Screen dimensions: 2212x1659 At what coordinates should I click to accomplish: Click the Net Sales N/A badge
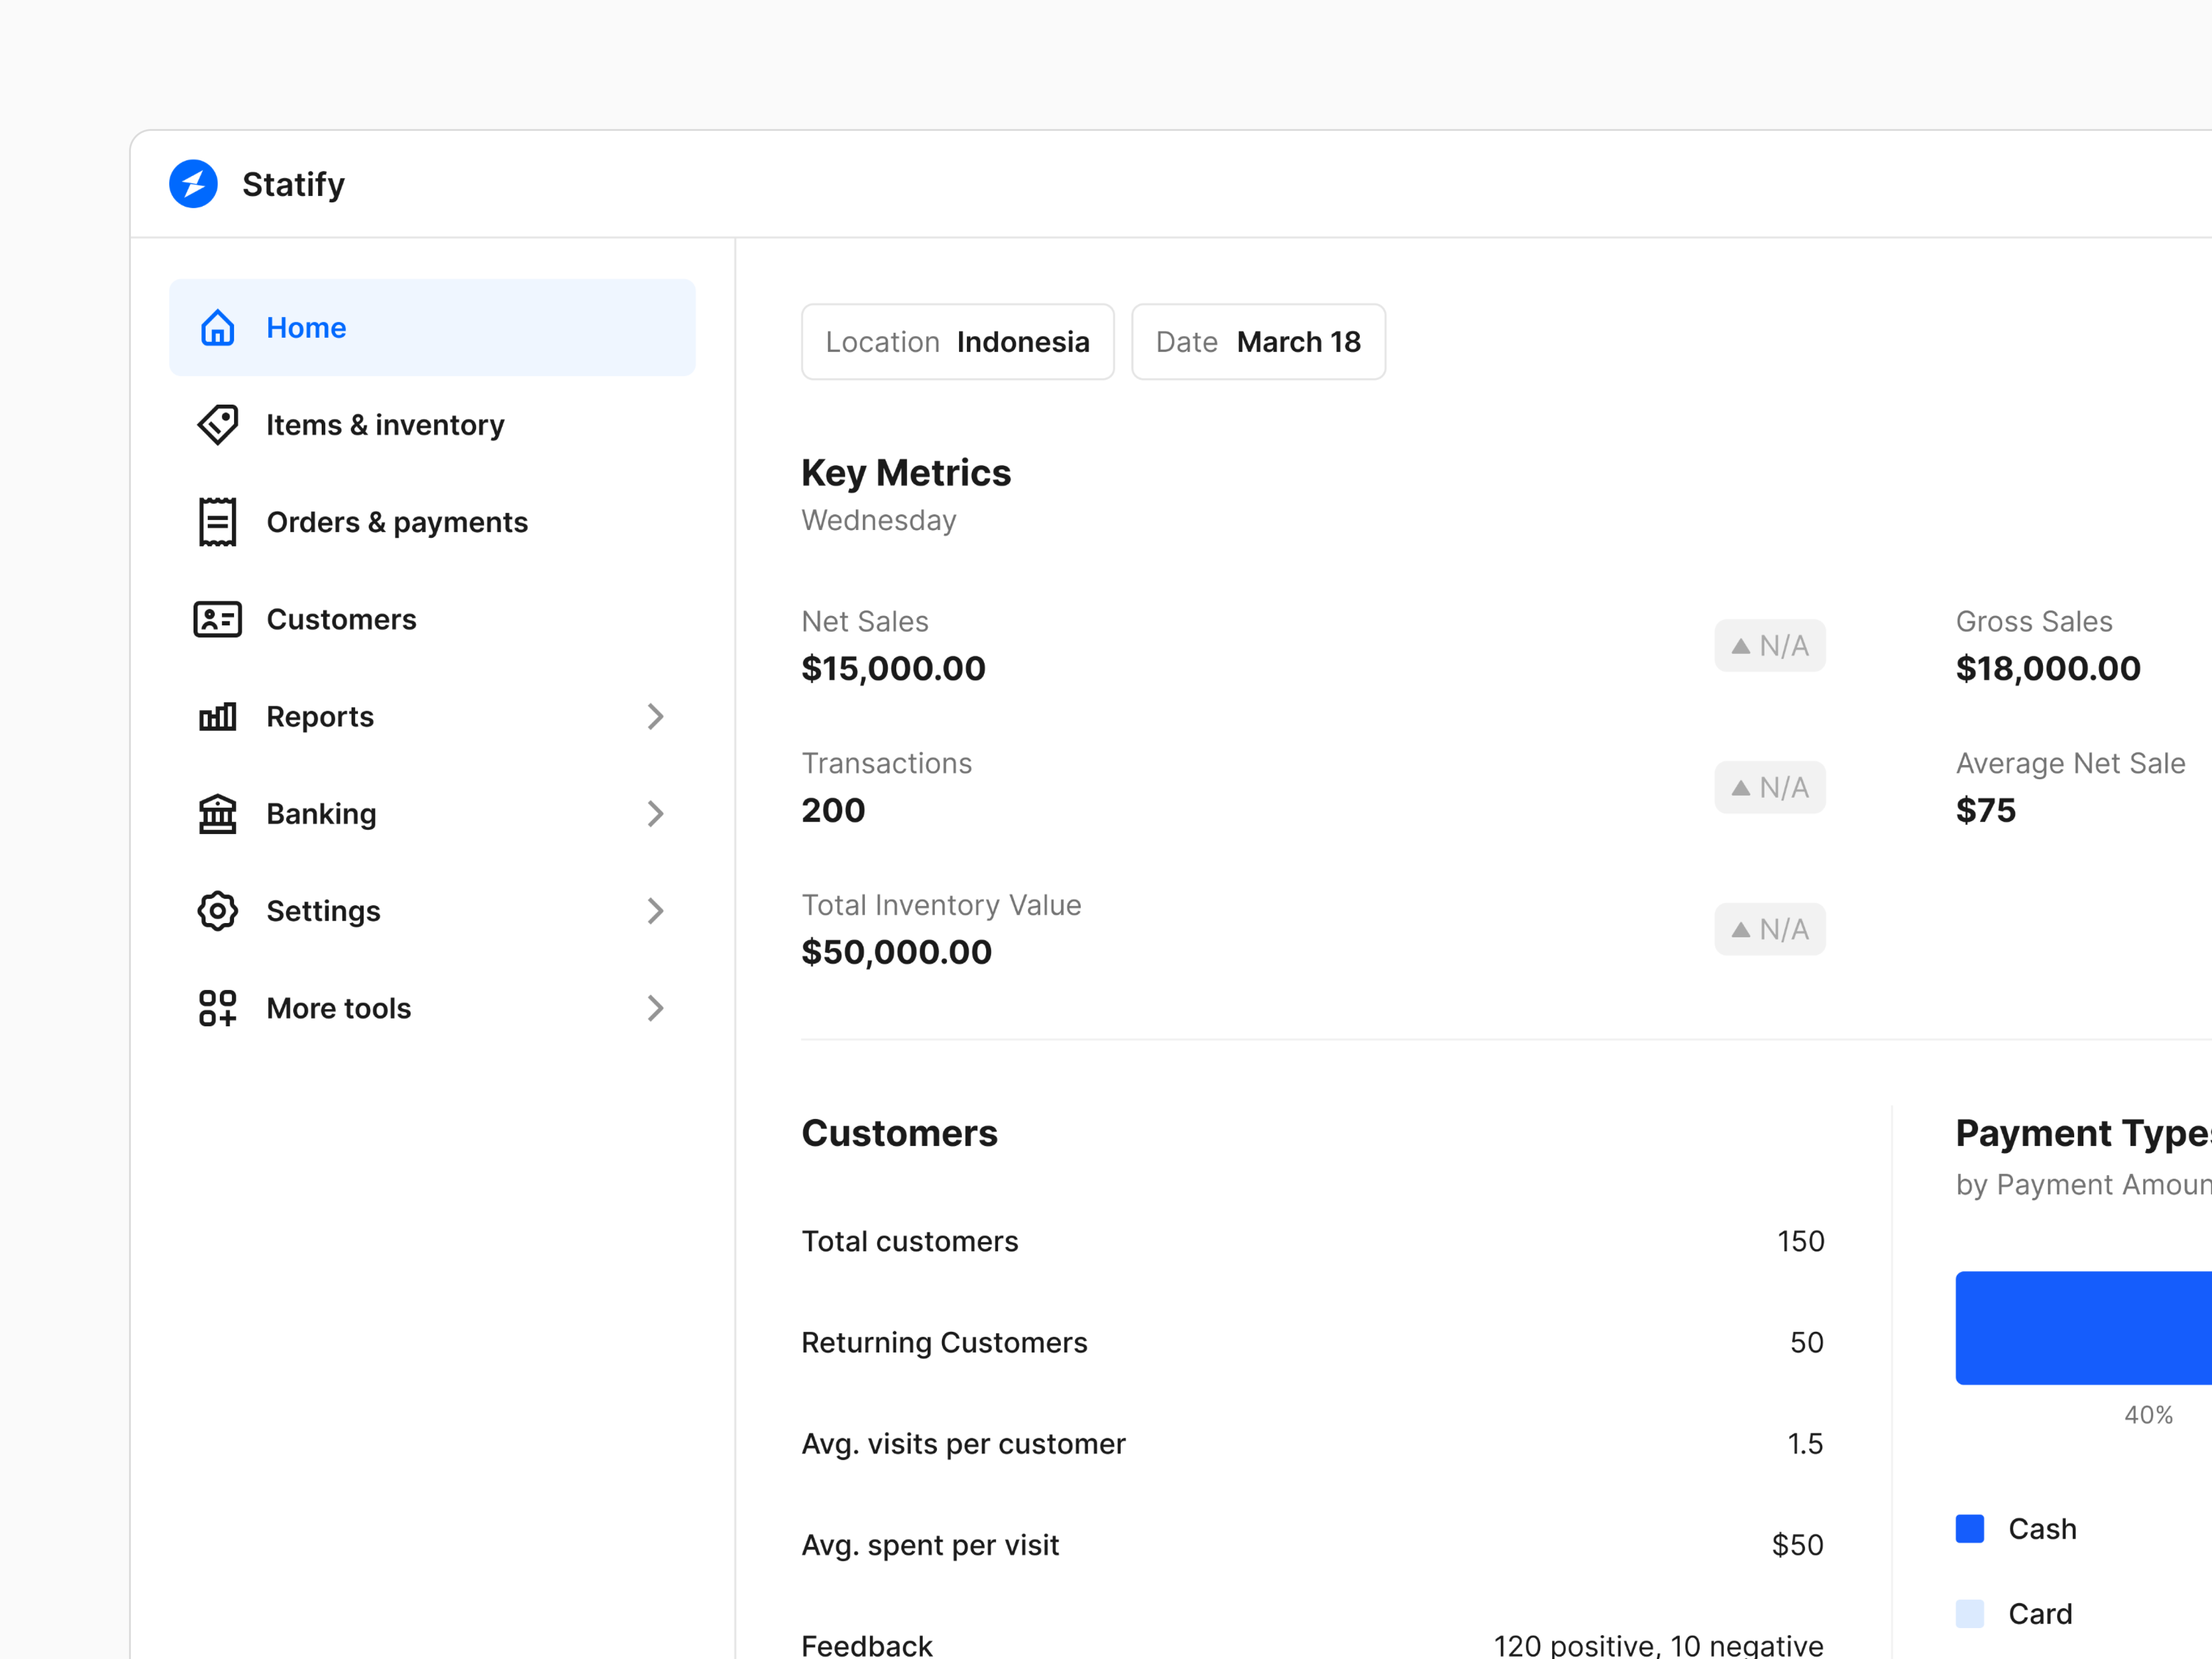pos(1769,646)
